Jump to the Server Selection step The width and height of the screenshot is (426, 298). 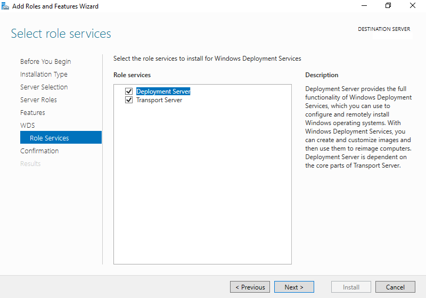pos(44,87)
